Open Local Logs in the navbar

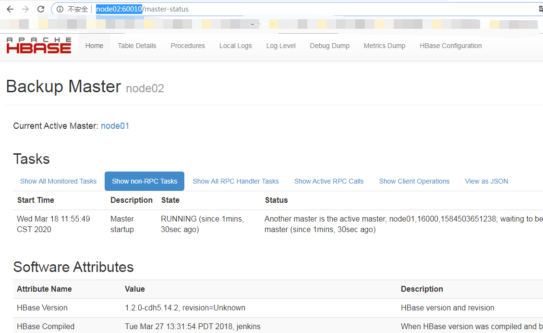click(x=235, y=46)
